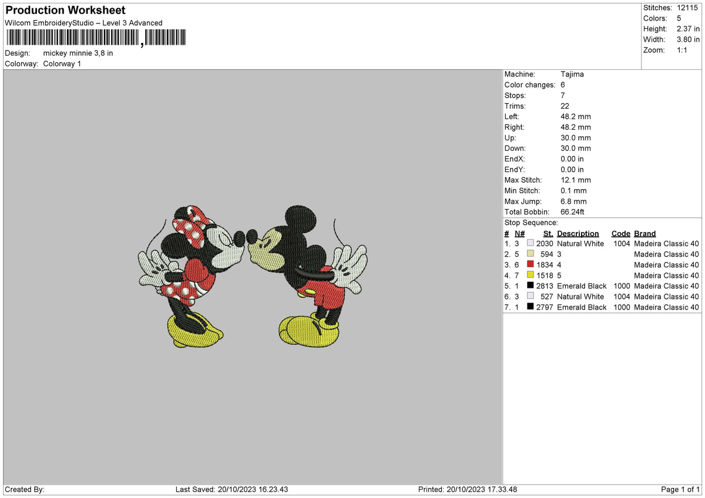This screenshot has width=705, height=498.
Task: Select the Natural White swatch with 2030 stitches
Action: tap(531, 243)
